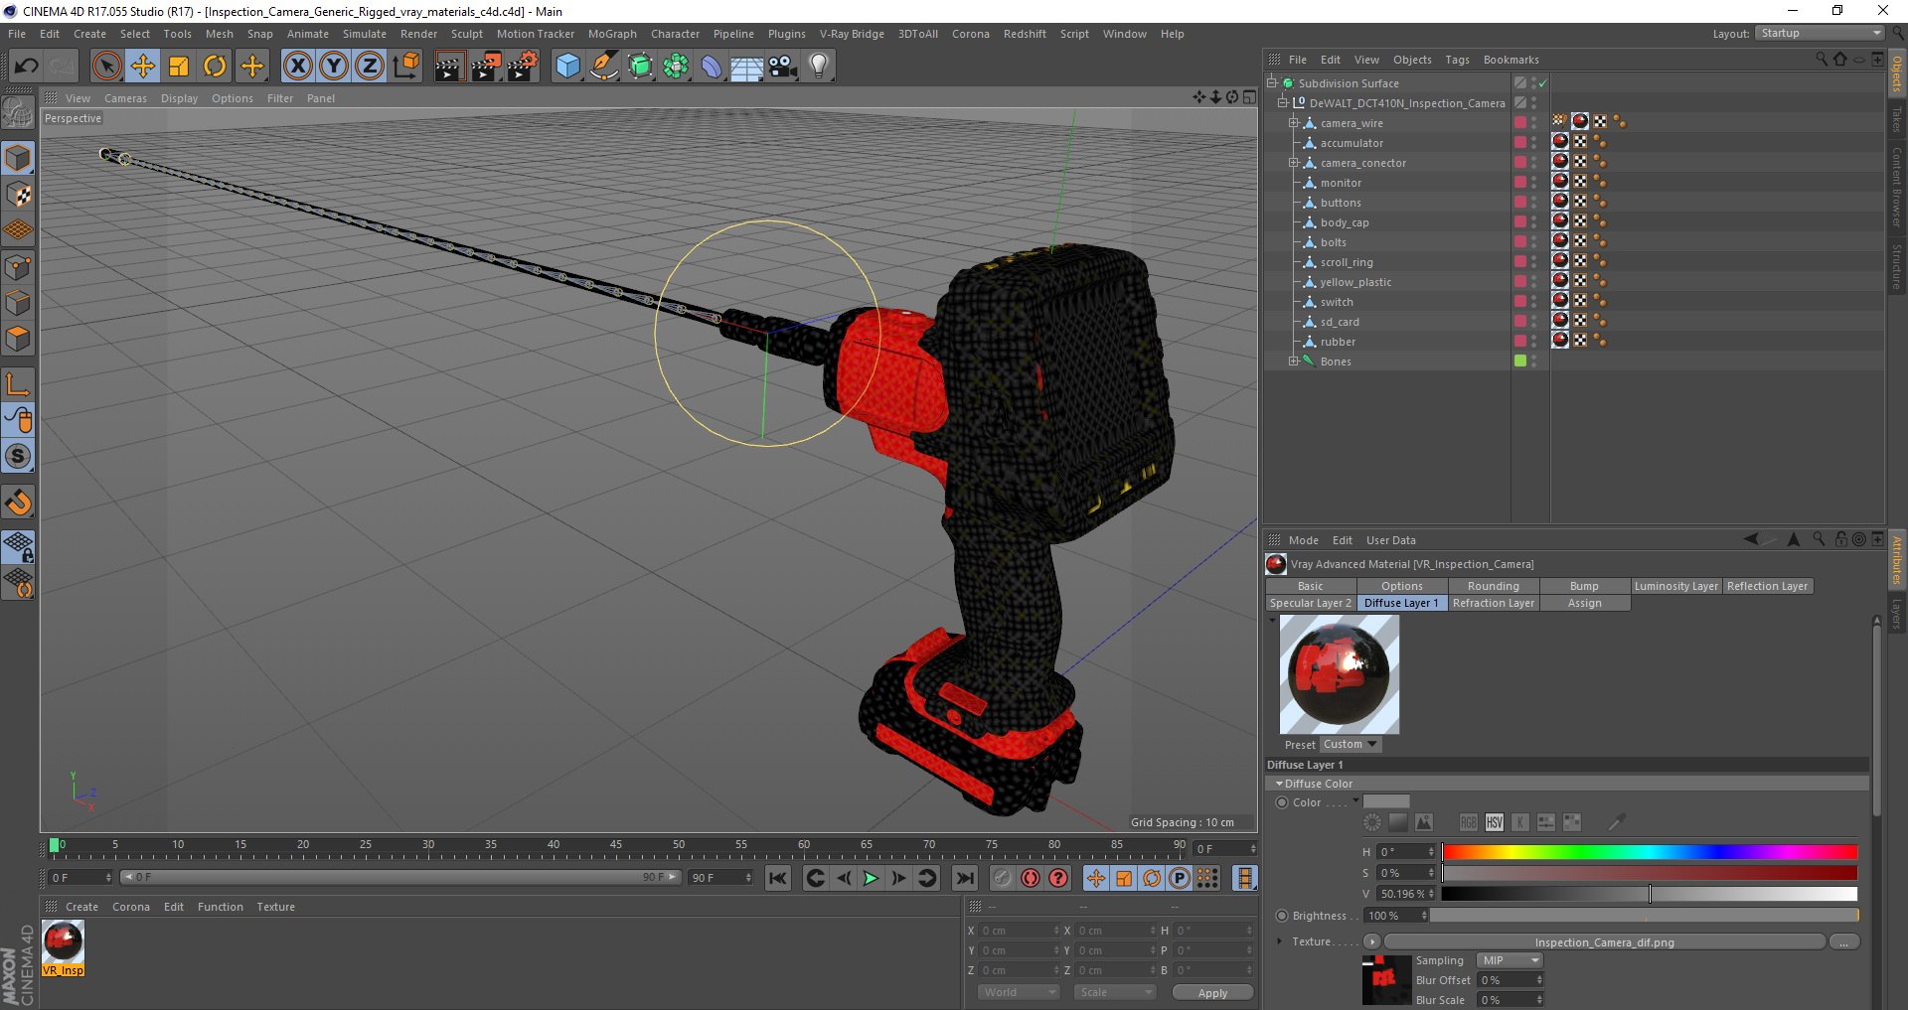Click the Hue color slider
Image resolution: width=1908 pixels, height=1010 pixels.
[x=1650, y=852]
